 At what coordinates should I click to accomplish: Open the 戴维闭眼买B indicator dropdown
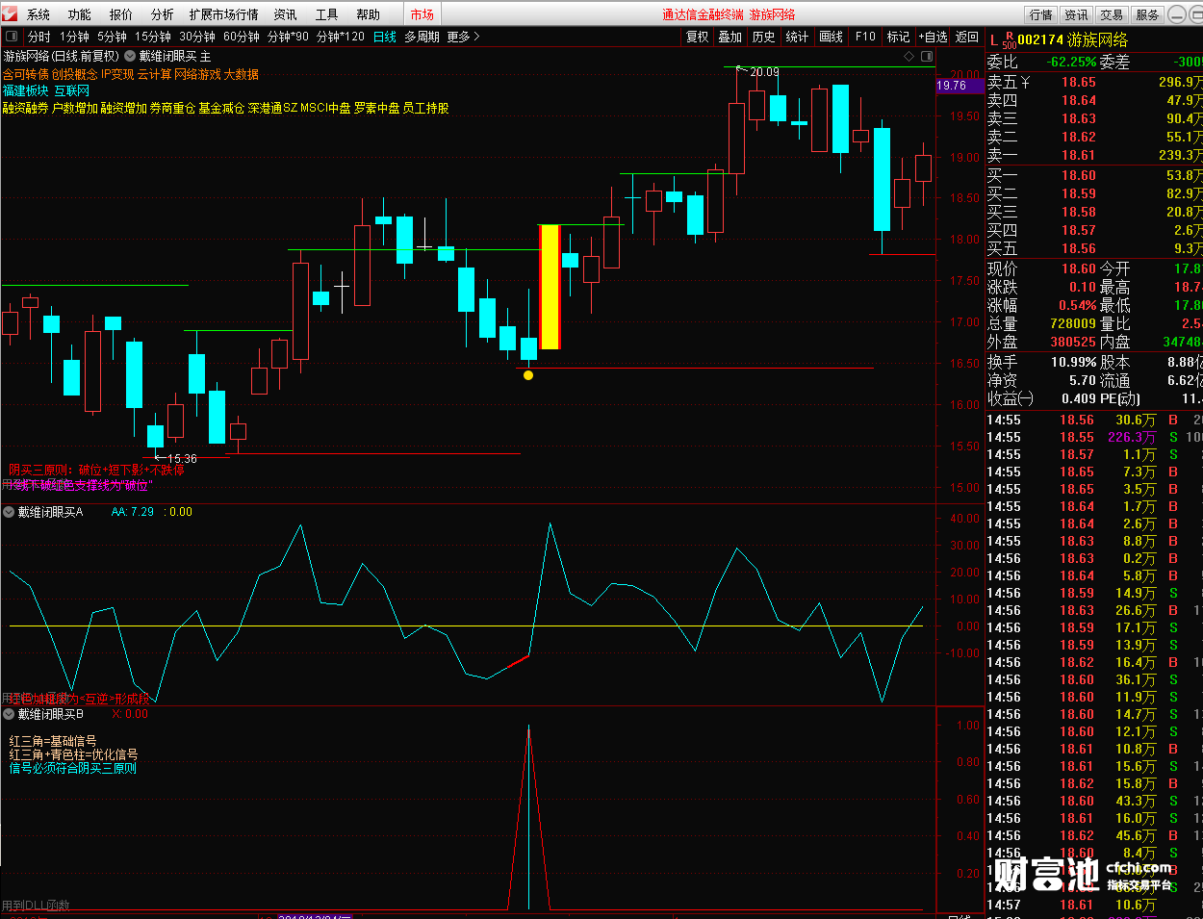point(9,714)
